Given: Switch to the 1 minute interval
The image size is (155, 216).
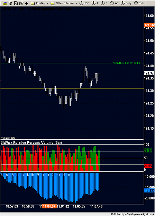Looking at the screenshot, I should coord(95,3).
